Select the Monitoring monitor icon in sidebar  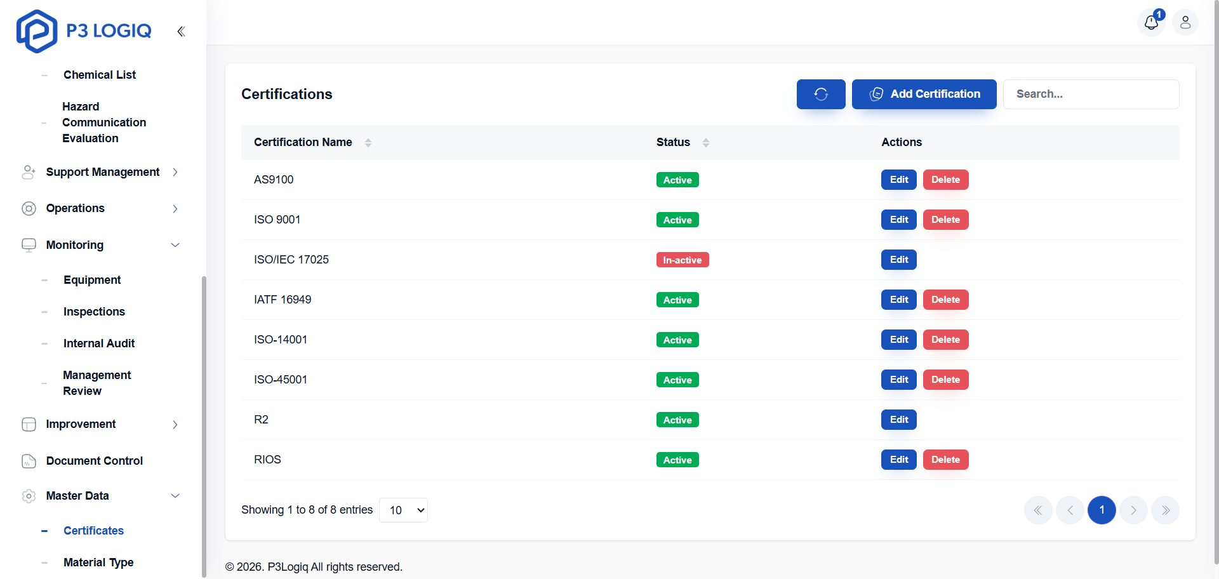point(29,244)
